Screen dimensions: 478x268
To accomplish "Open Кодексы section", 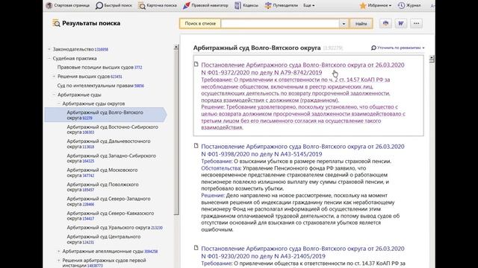I will click(246, 5).
